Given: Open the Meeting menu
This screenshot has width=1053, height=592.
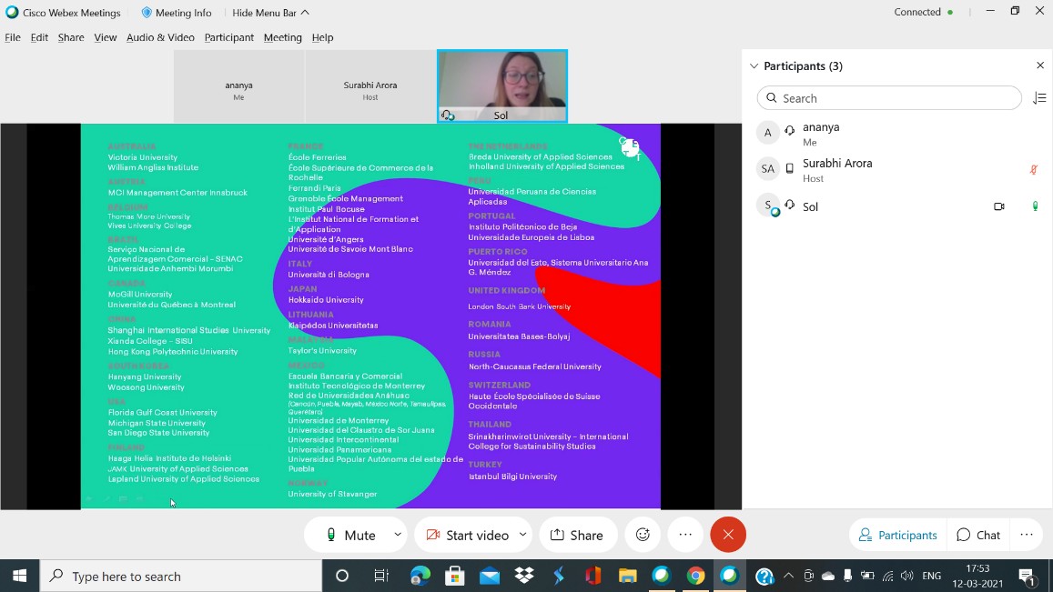Looking at the screenshot, I should point(283,37).
